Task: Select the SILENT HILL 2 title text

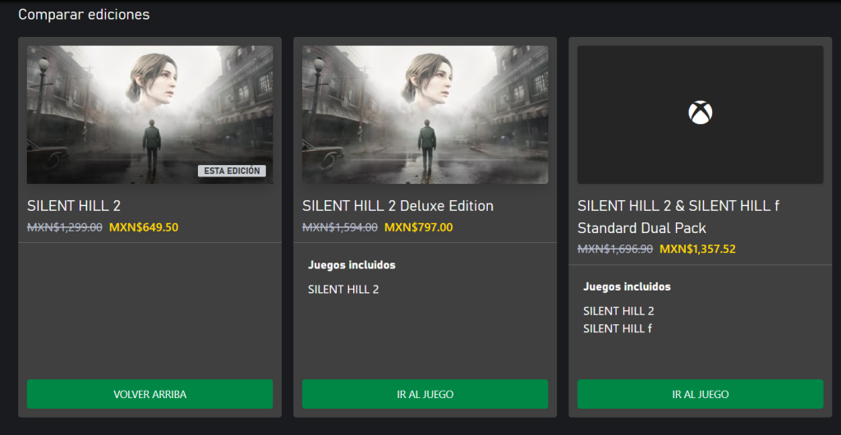Action: [74, 206]
